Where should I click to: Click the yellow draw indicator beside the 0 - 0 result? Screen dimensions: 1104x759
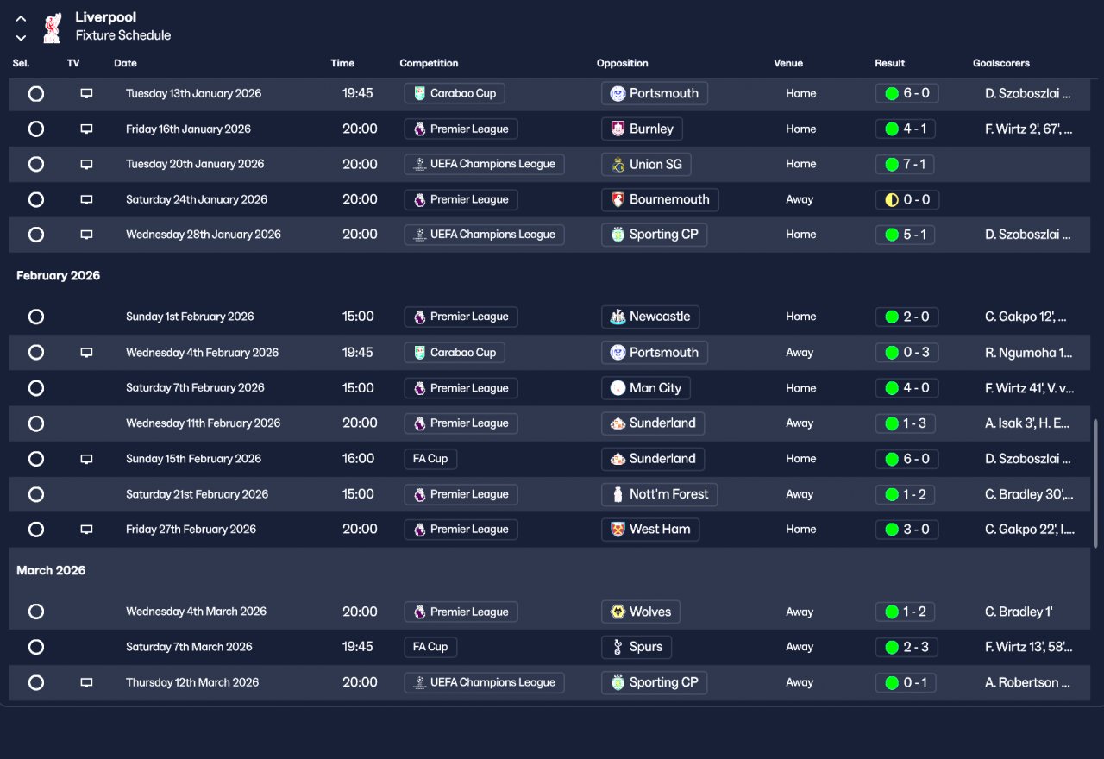tap(892, 200)
